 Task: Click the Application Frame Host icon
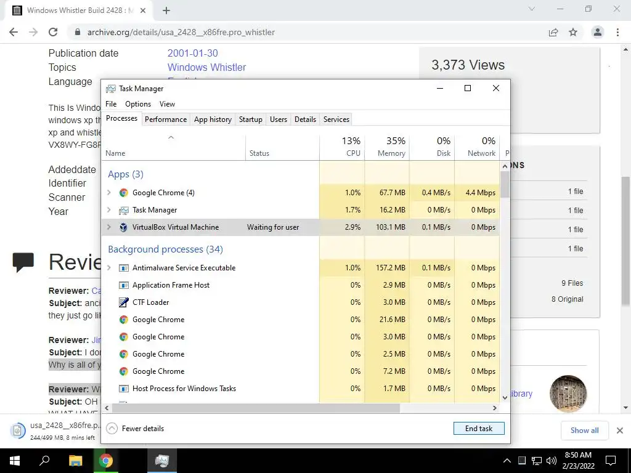point(124,285)
